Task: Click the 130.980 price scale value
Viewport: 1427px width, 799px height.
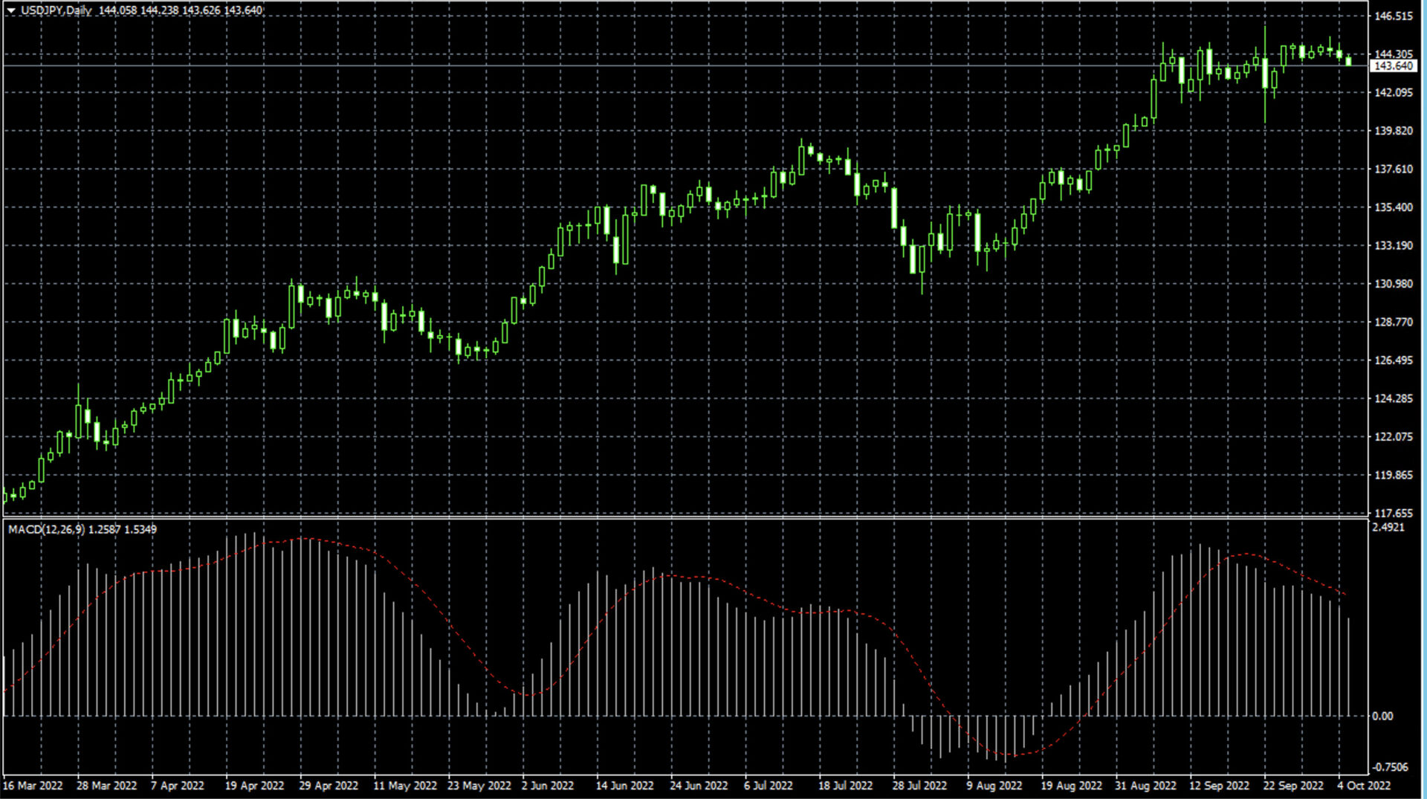Action: 1393,284
